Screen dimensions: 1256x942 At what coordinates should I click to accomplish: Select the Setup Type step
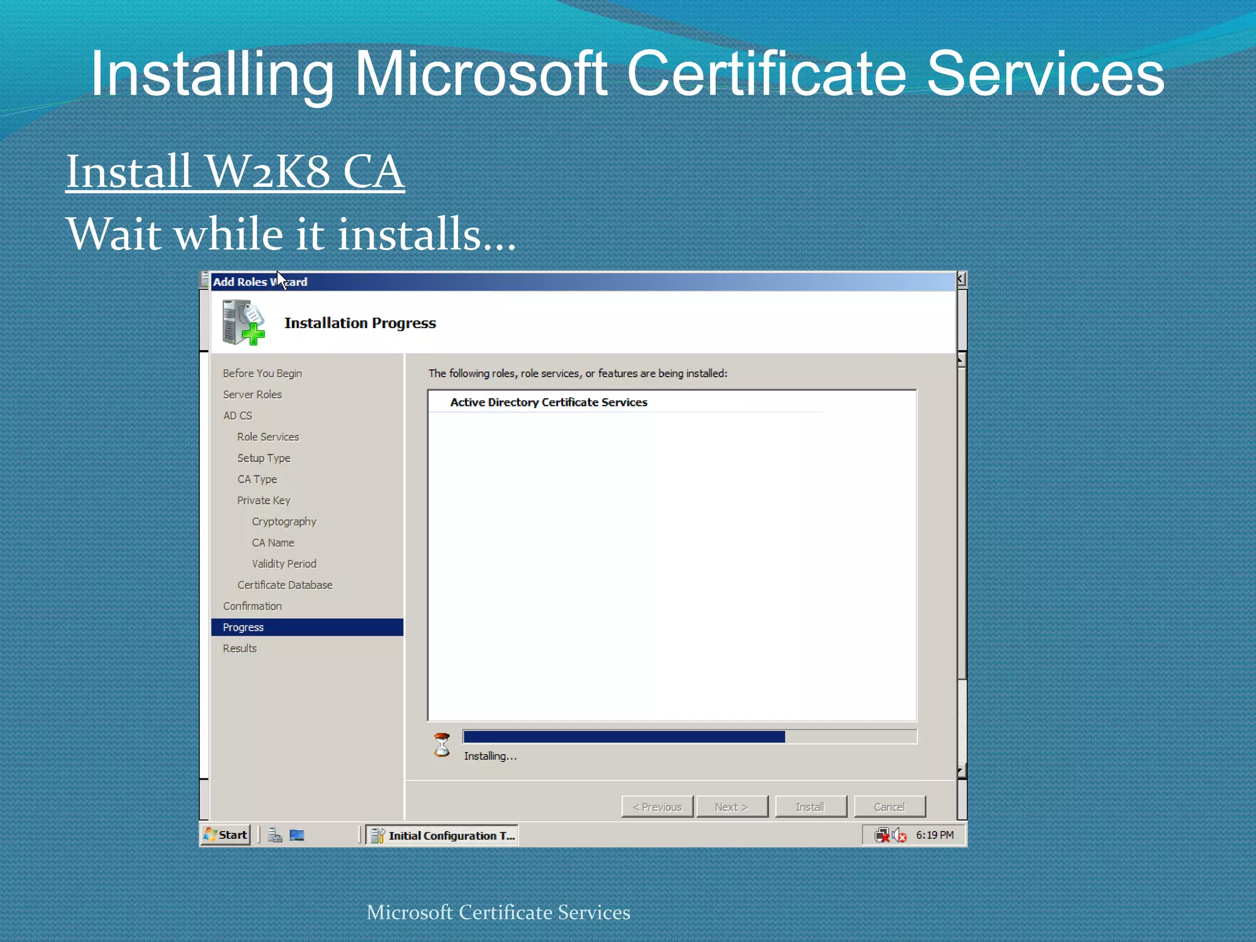[264, 458]
